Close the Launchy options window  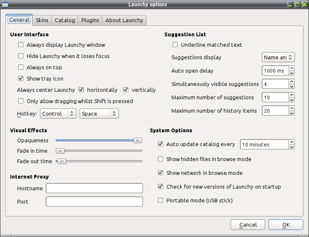tap(304, 4)
